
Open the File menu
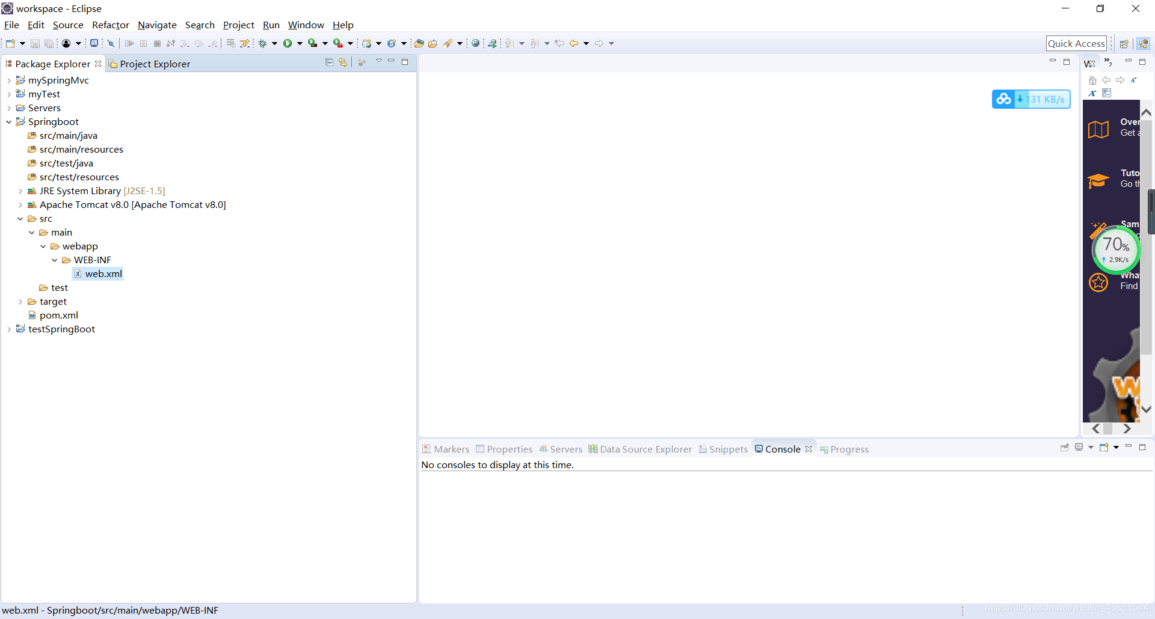point(11,25)
